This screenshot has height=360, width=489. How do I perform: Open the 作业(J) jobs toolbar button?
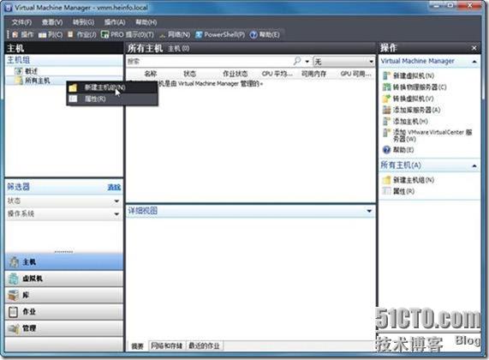coord(82,34)
